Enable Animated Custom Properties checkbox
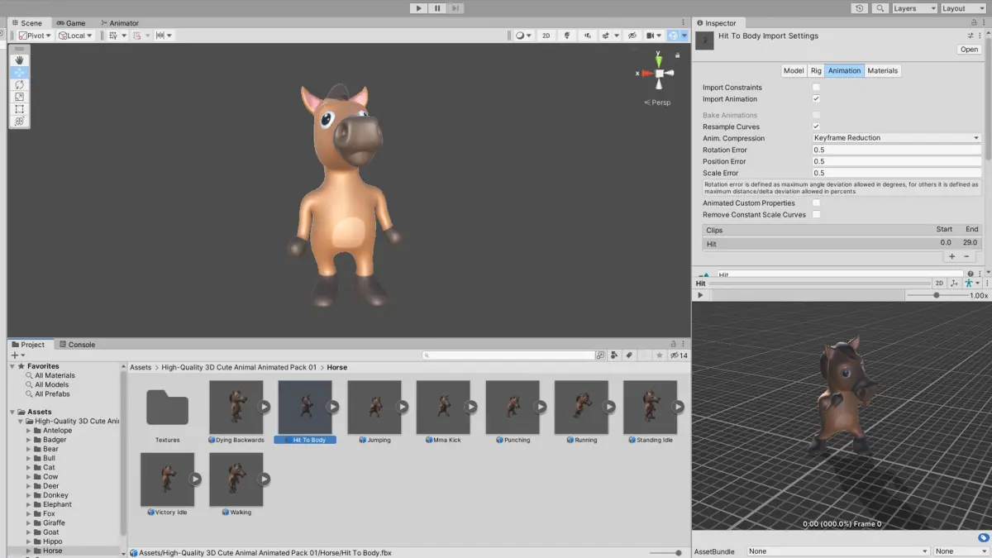Image resolution: width=992 pixels, height=558 pixels. tap(816, 203)
